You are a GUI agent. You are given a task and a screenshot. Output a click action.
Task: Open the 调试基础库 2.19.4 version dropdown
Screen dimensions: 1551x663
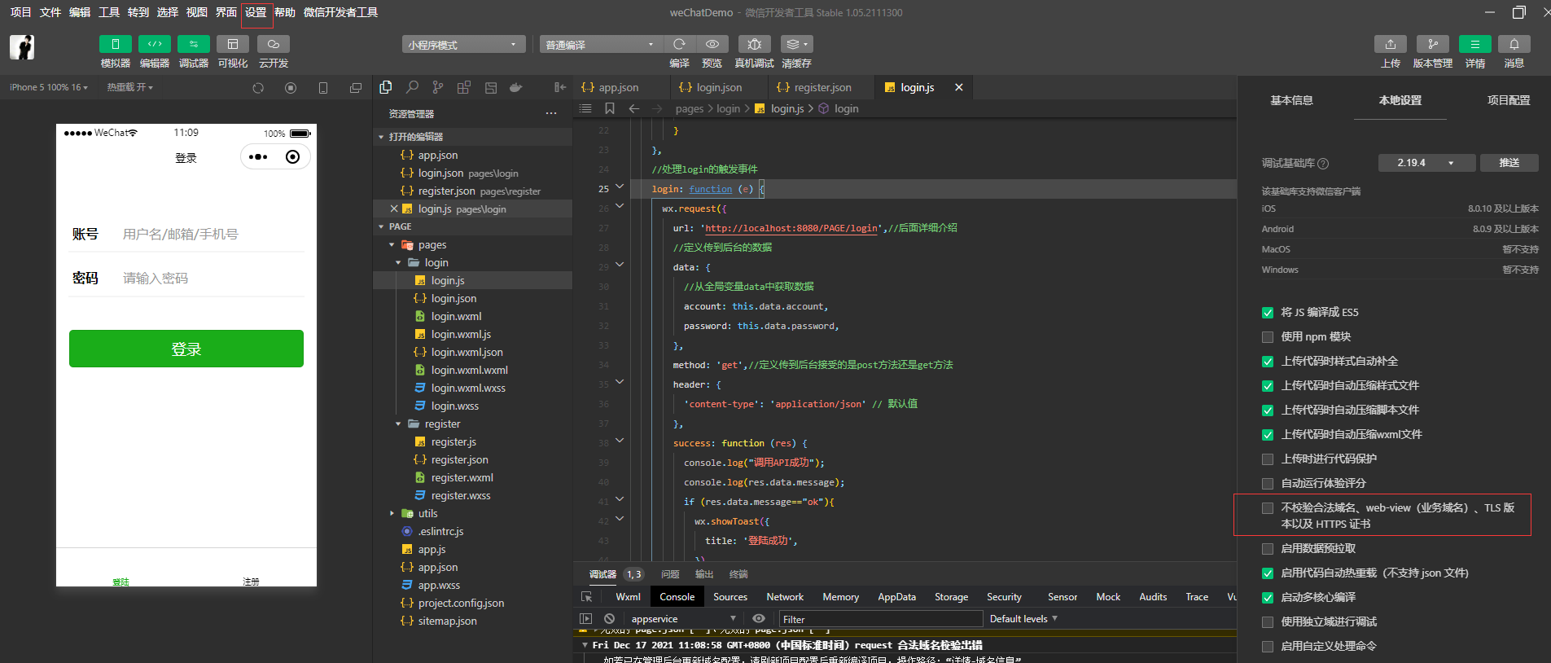tap(1426, 163)
